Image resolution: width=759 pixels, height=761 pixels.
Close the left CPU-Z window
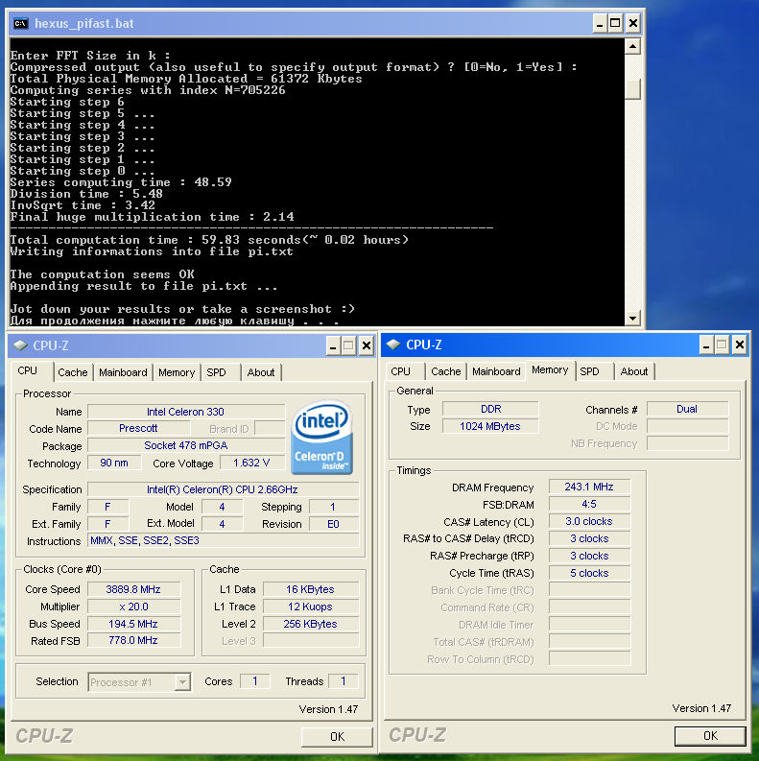pyautogui.click(x=367, y=346)
